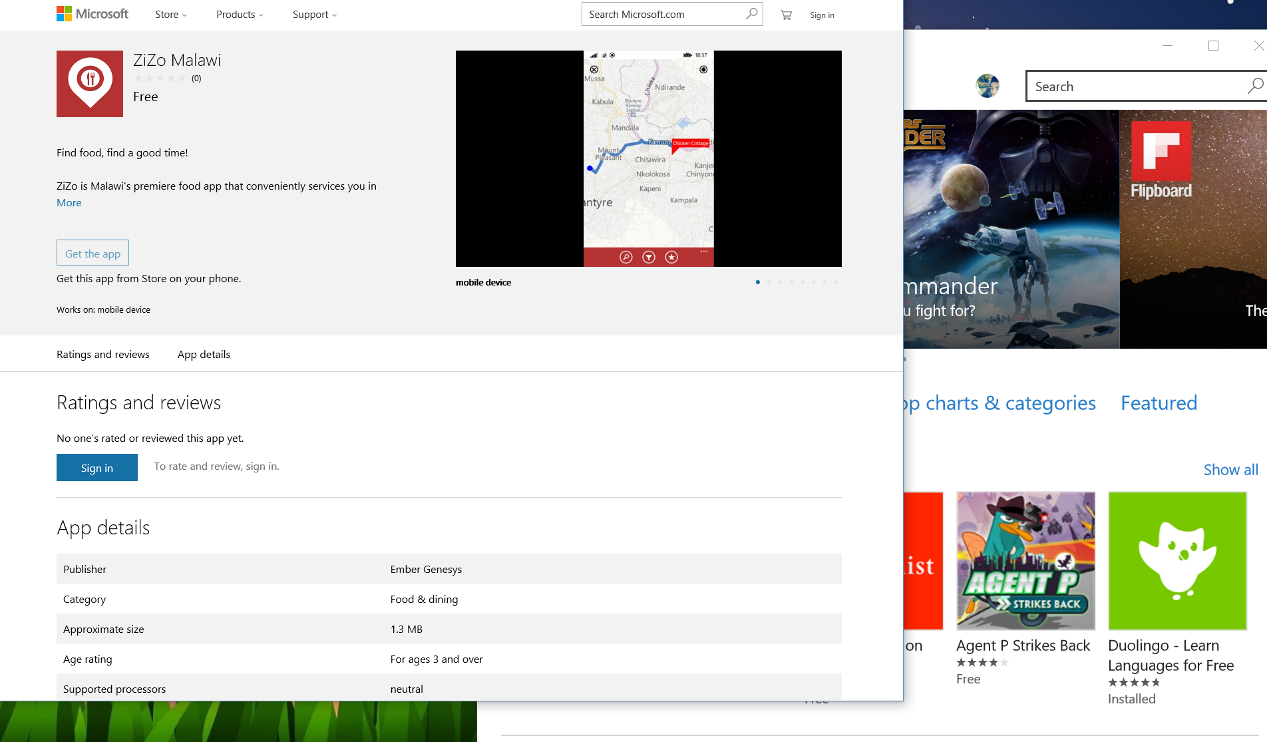Open the Support dropdown menu
The image size is (1267, 742).
pyautogui.click(x=314, y=15)
